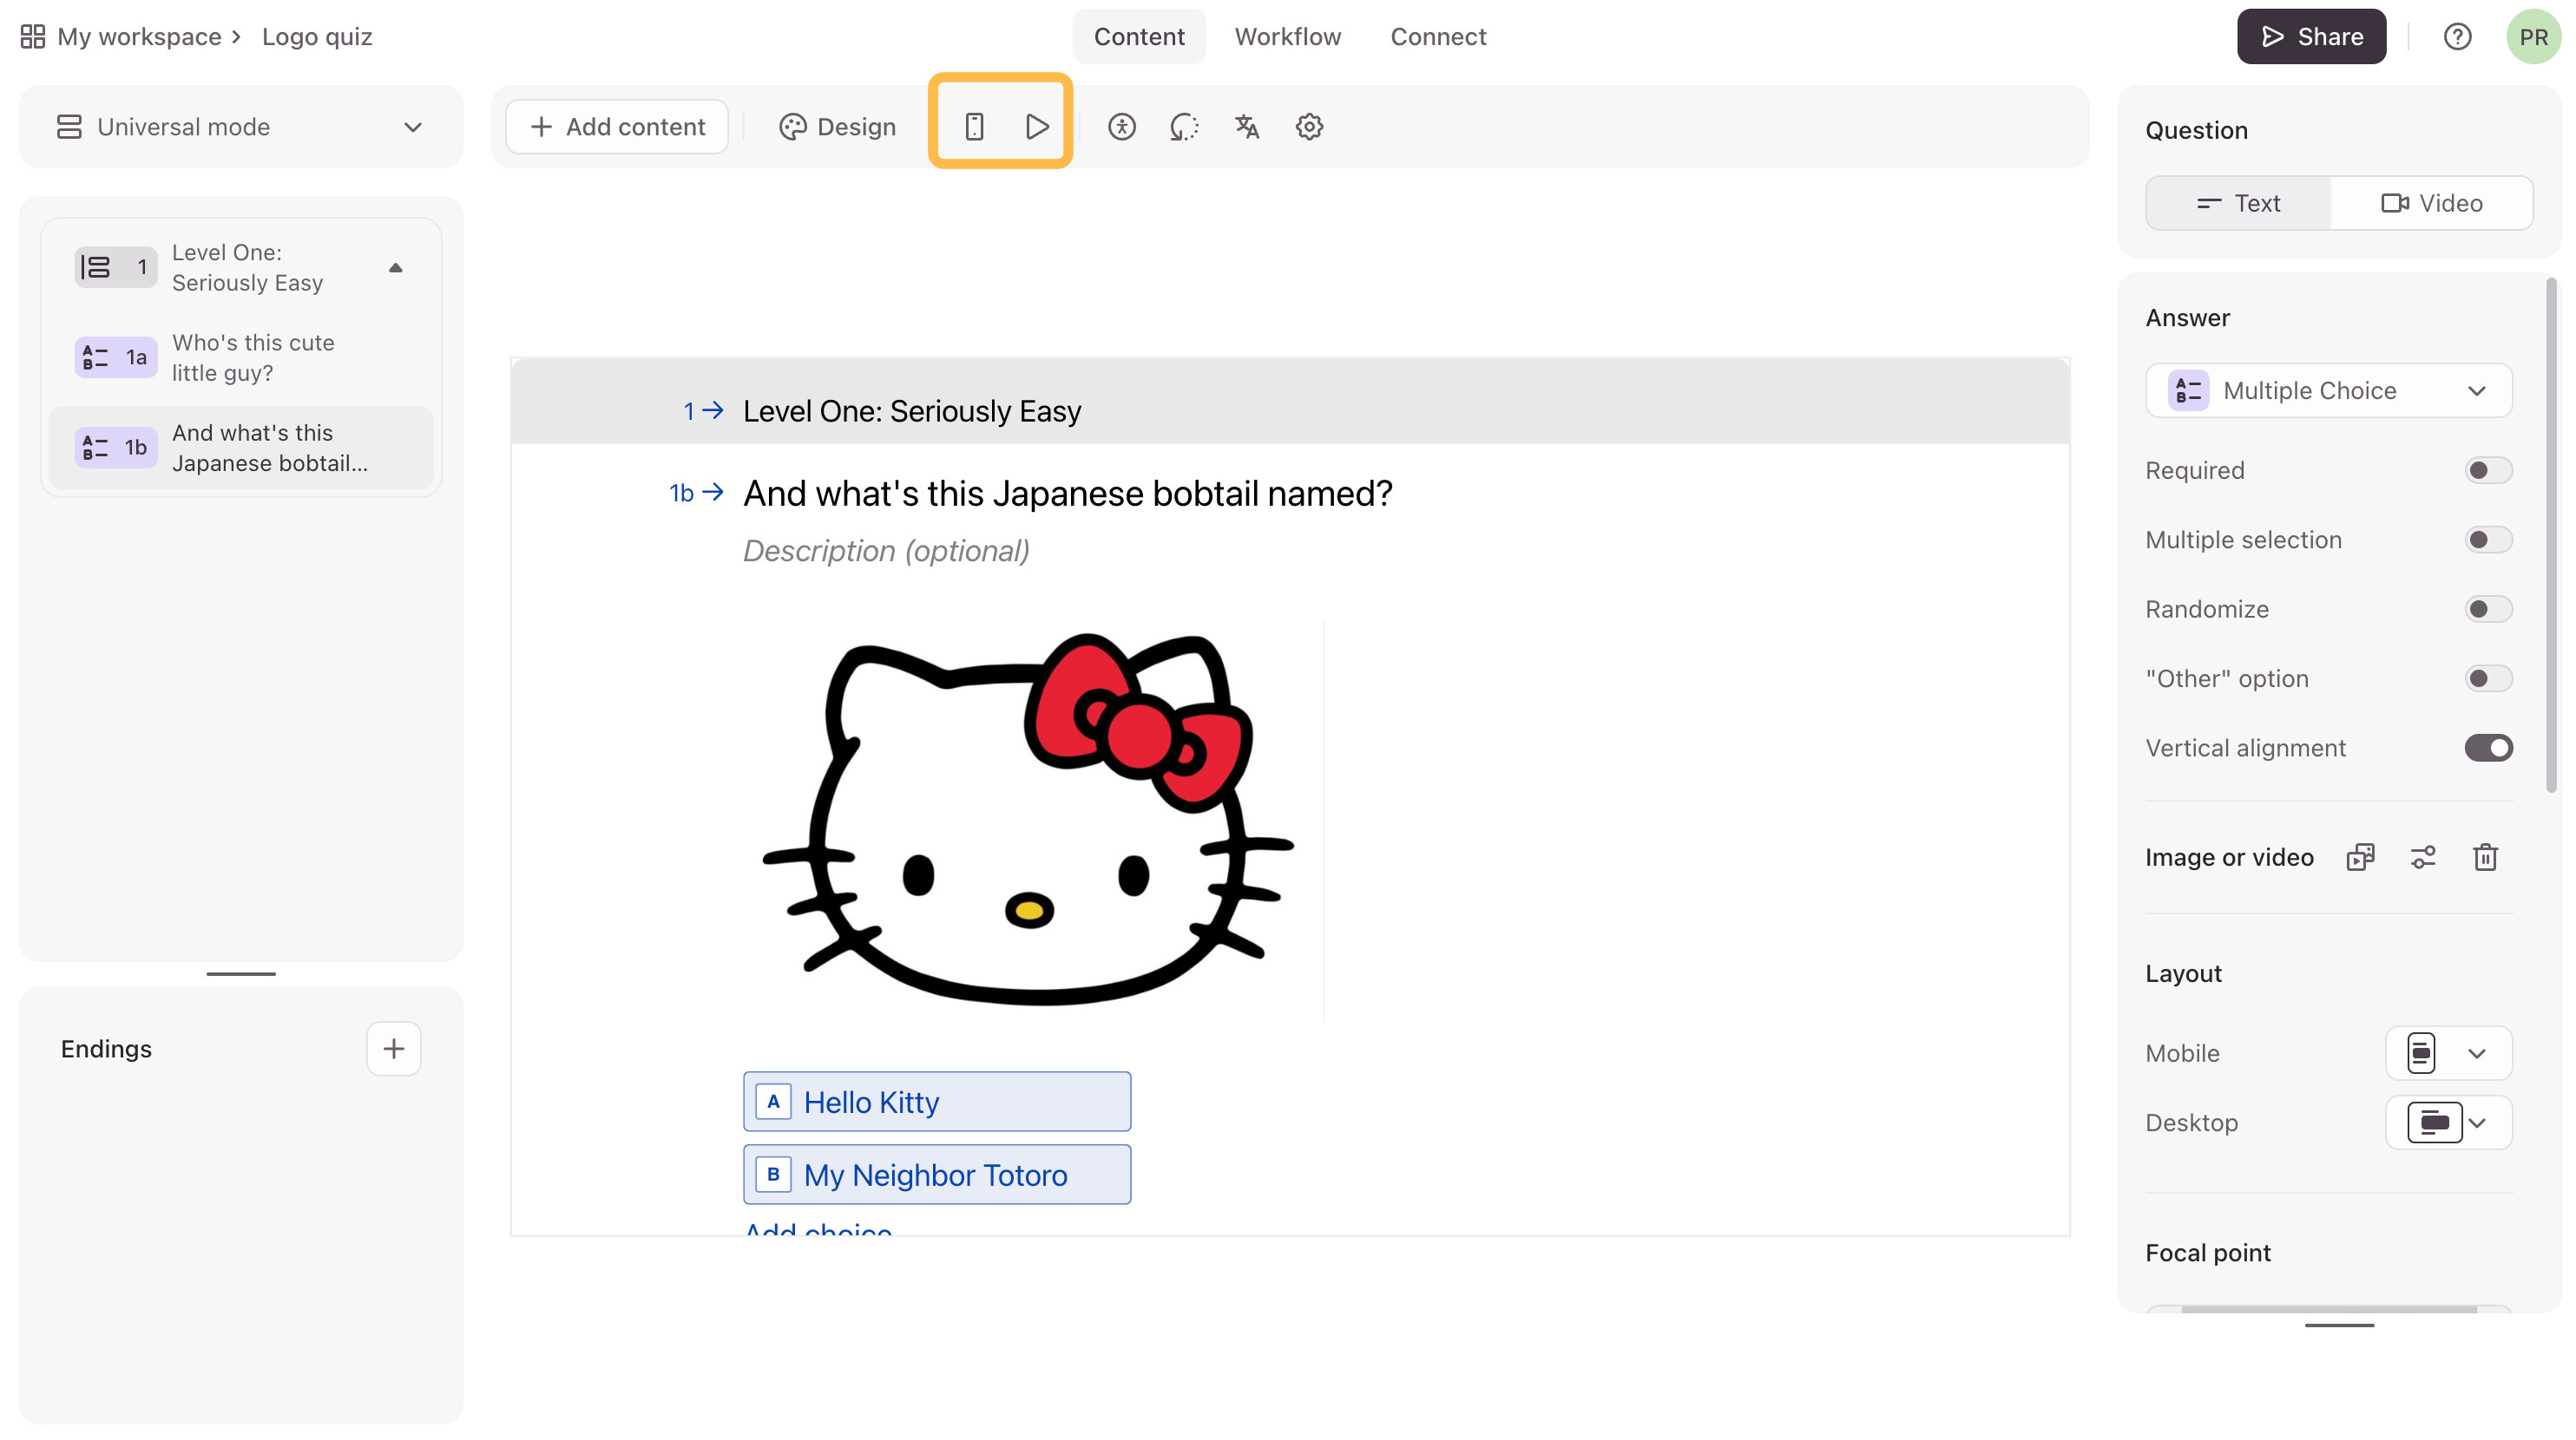Open the translate languages icon
The width and height of the screenshot is (2576, 1440).
coord(1247,127)
